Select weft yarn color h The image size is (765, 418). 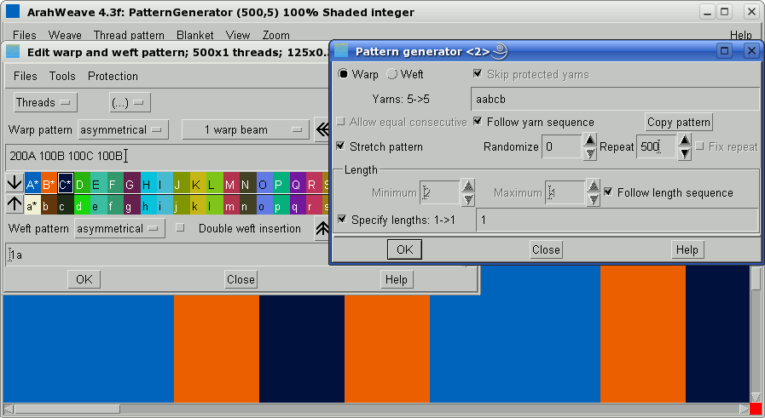tap(148, 204)
